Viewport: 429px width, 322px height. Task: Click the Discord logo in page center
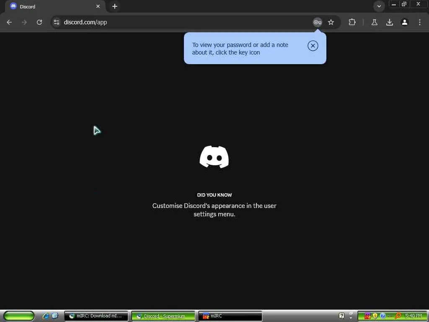click(214, 157)
